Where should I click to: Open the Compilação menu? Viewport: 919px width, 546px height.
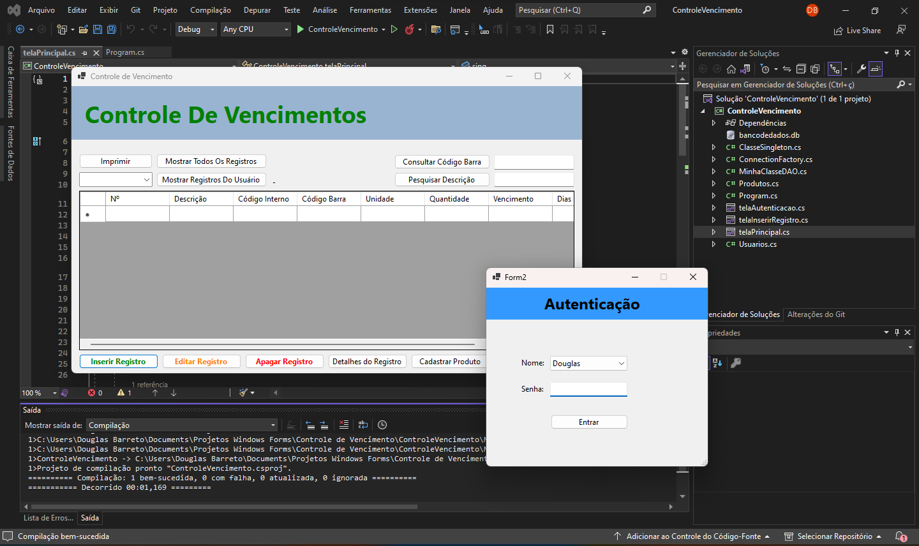pos(211,10)
